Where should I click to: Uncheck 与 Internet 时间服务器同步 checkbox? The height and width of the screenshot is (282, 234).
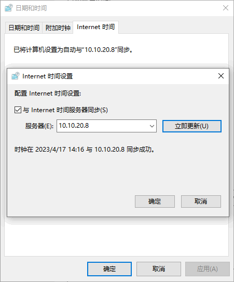click(18, 110)
